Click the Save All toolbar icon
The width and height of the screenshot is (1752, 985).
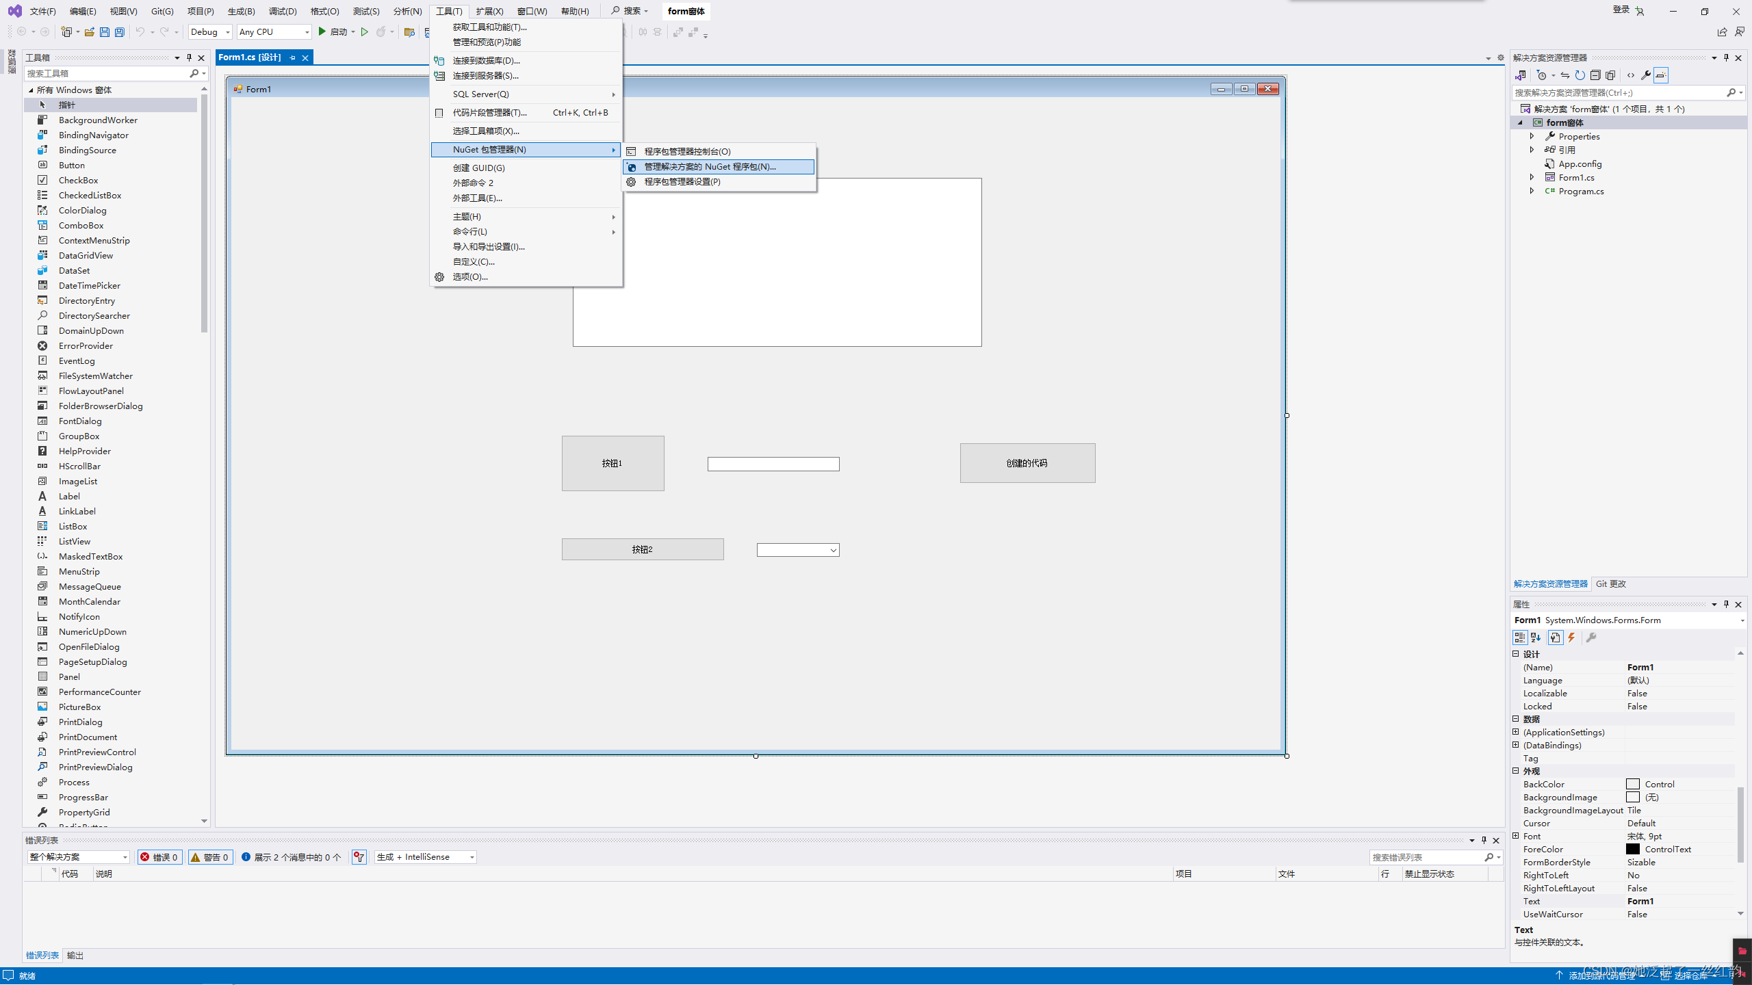coord(120,32)
